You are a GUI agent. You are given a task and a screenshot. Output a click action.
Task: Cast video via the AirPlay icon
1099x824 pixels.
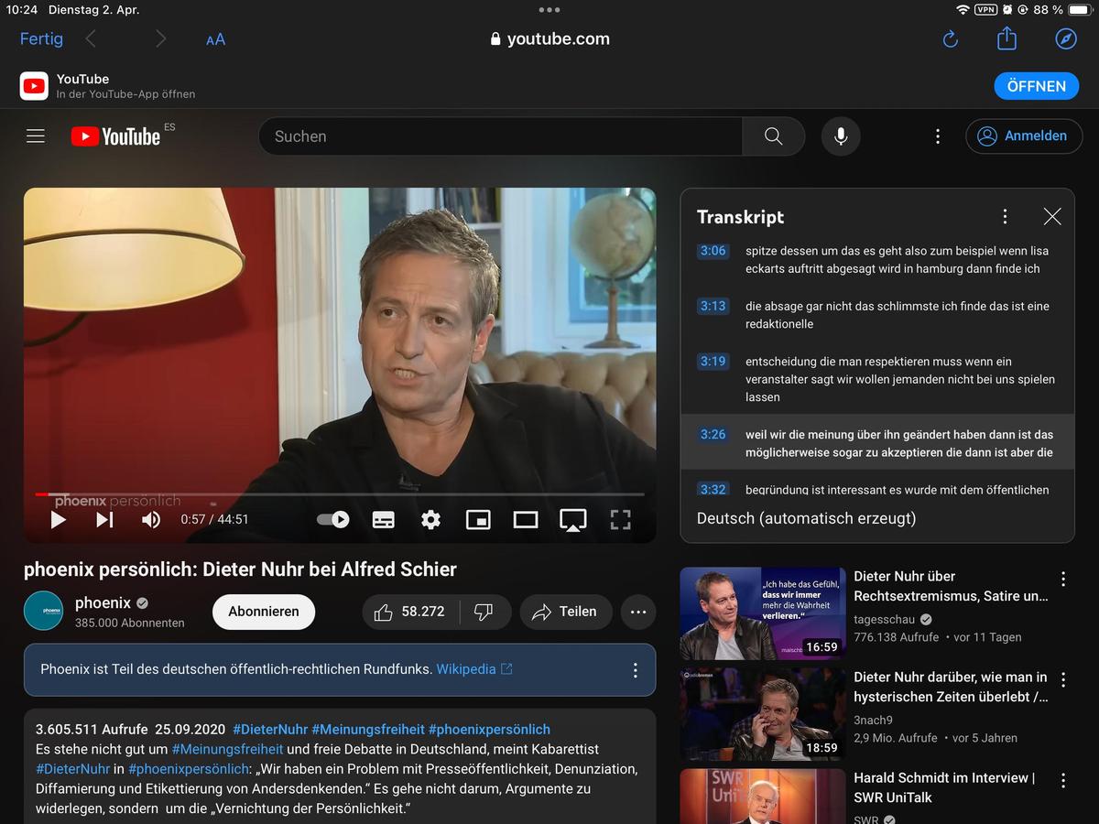573,520
